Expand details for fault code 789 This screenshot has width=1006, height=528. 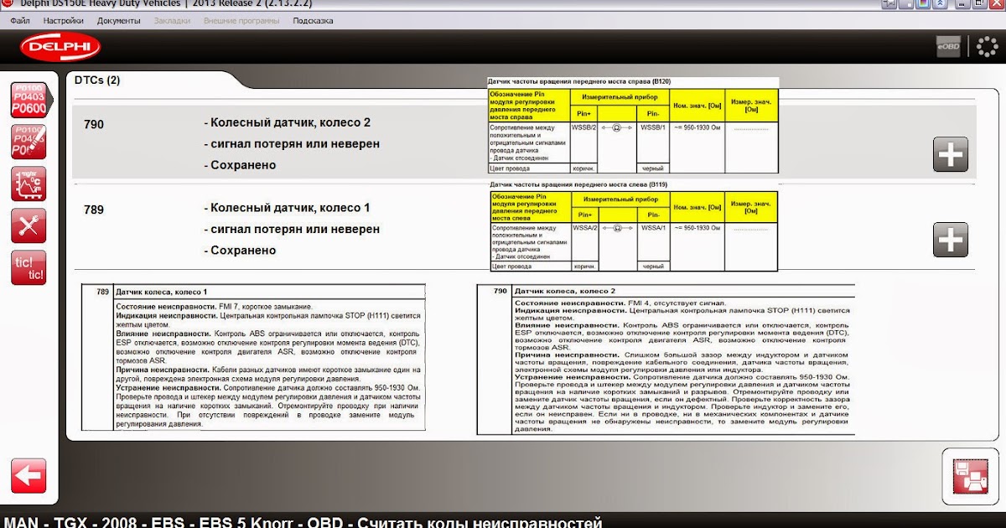[950, 240]
